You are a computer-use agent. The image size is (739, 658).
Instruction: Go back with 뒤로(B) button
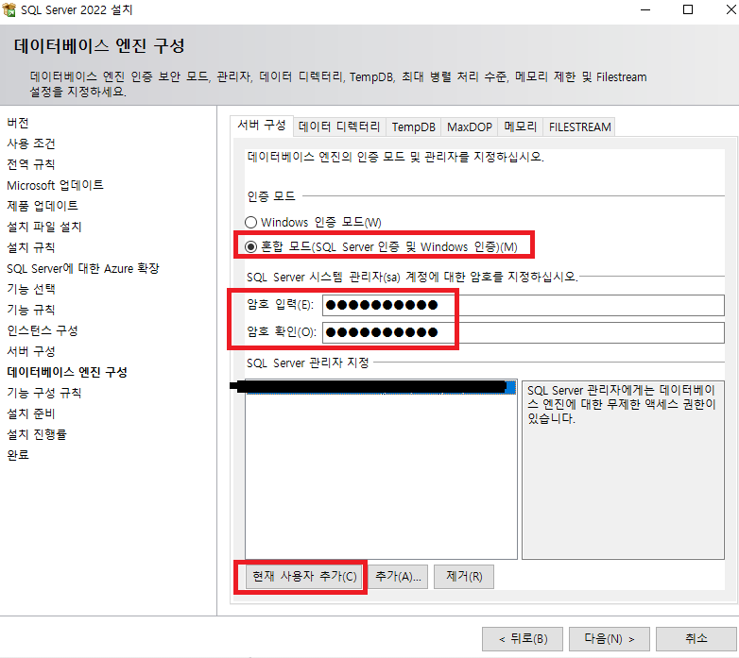point(523,639)
